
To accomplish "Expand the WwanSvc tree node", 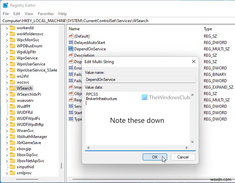I will [7, 131].
